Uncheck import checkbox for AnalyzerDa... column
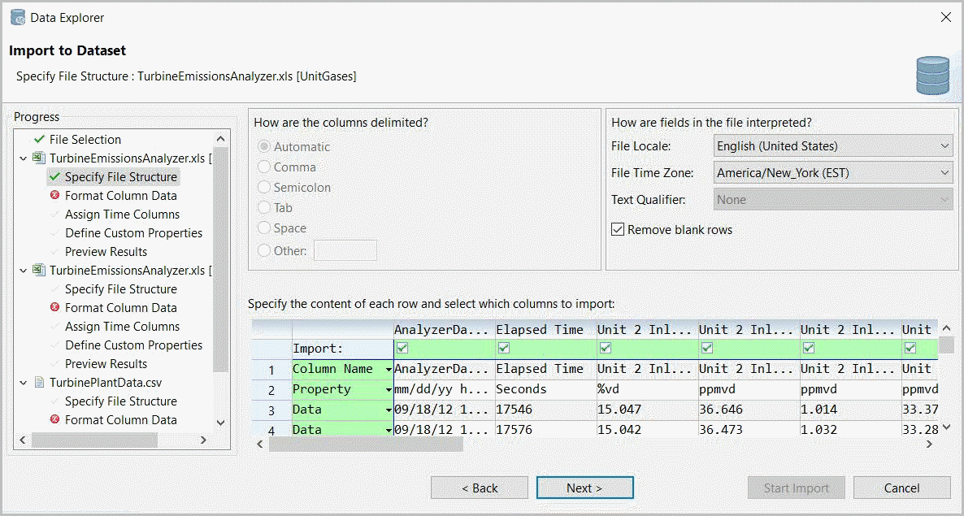 pos(402,348)
